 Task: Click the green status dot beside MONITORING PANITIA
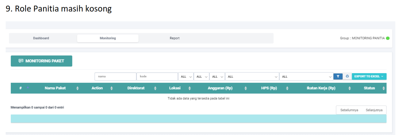388,38
